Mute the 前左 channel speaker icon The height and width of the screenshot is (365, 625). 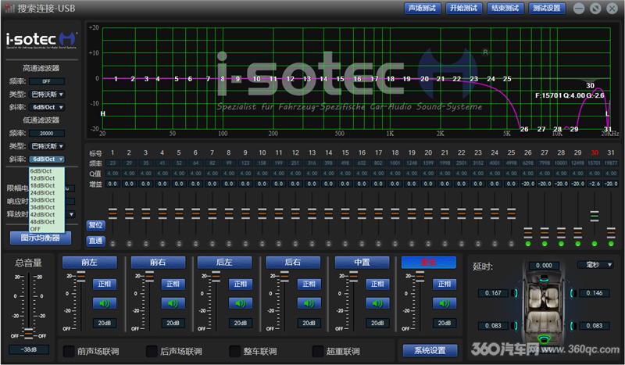pos(105,303)
